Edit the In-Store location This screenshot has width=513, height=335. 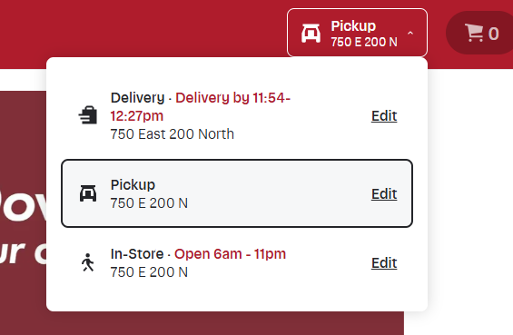(384, 262)
